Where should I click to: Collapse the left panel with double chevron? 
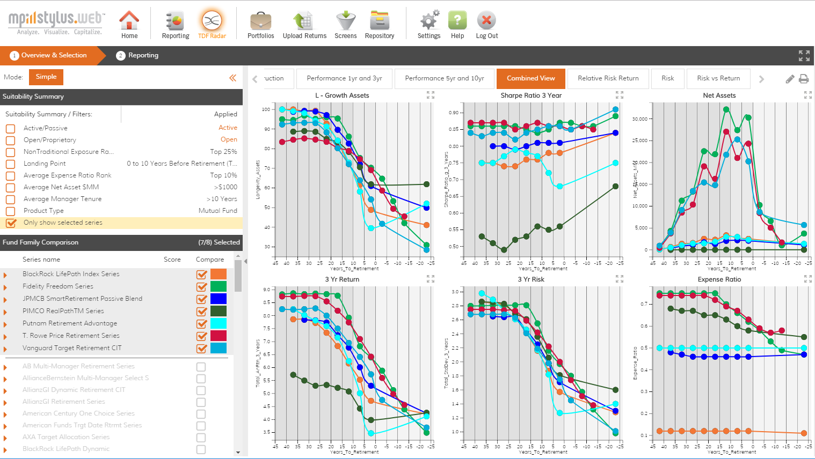click(232, 78)
